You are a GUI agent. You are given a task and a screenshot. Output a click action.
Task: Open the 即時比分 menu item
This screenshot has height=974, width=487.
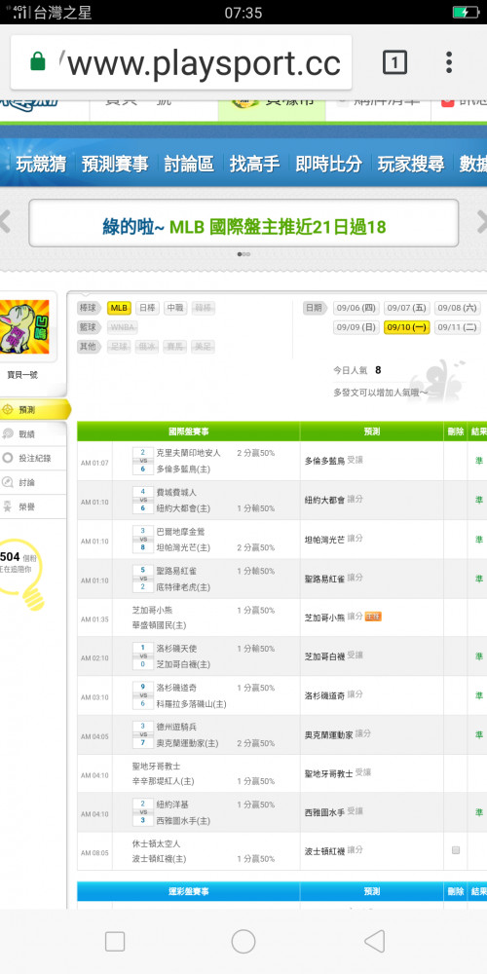(328, 164)
